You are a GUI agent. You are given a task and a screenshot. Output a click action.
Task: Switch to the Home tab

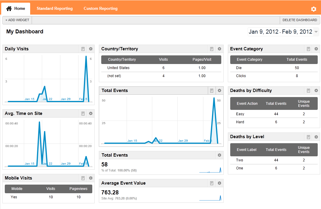16,9
